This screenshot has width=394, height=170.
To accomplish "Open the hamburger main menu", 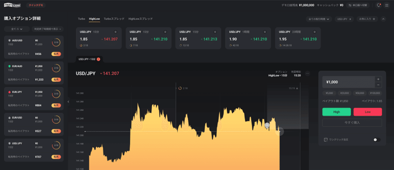I will coord(387,5).
